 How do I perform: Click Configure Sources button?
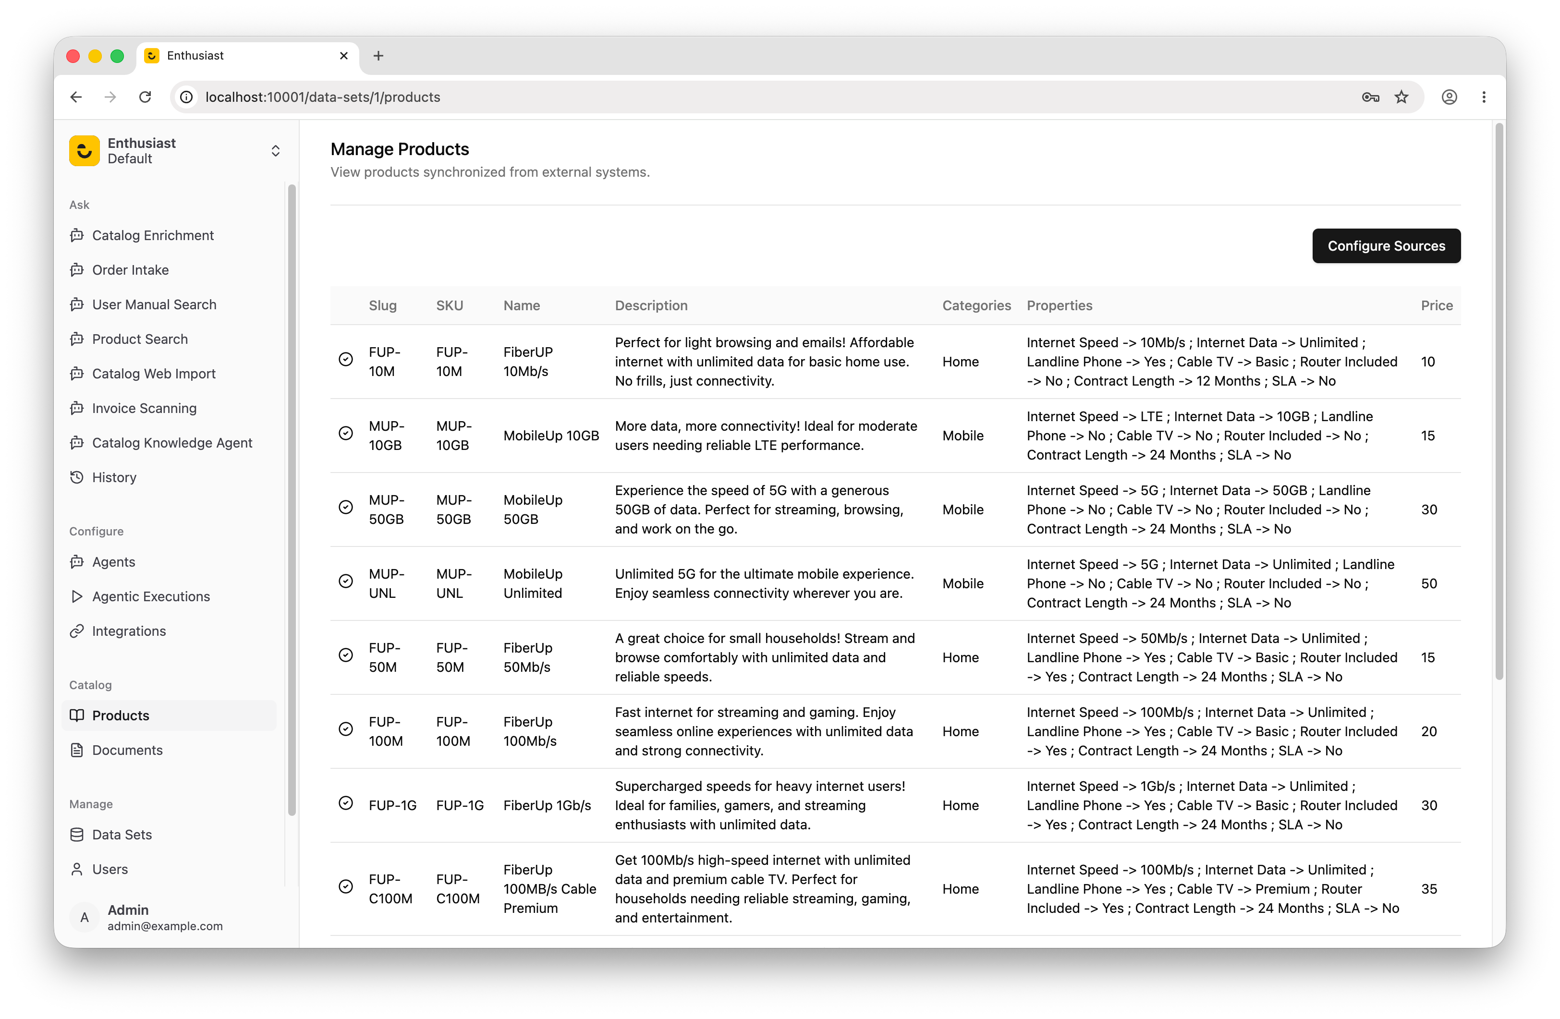point(1386,246)
